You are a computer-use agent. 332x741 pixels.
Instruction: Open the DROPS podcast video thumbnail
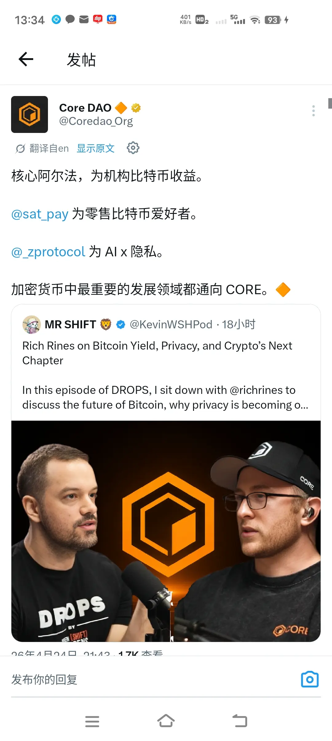point(166,531)
